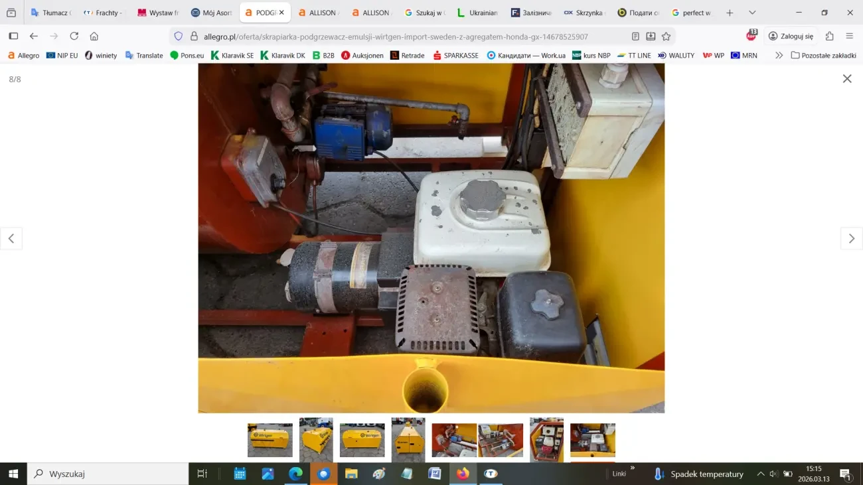This screenshot has width=863, height=485.
Task: Switch to the Mój Asortyment tab
Action: tap(211, 13)
